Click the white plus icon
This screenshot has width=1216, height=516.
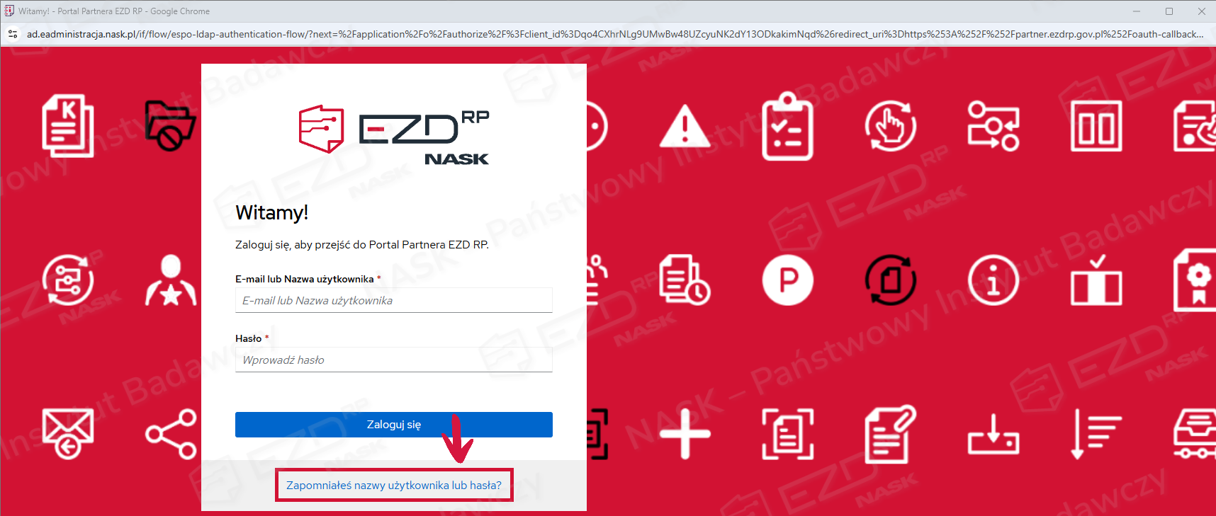685,434
